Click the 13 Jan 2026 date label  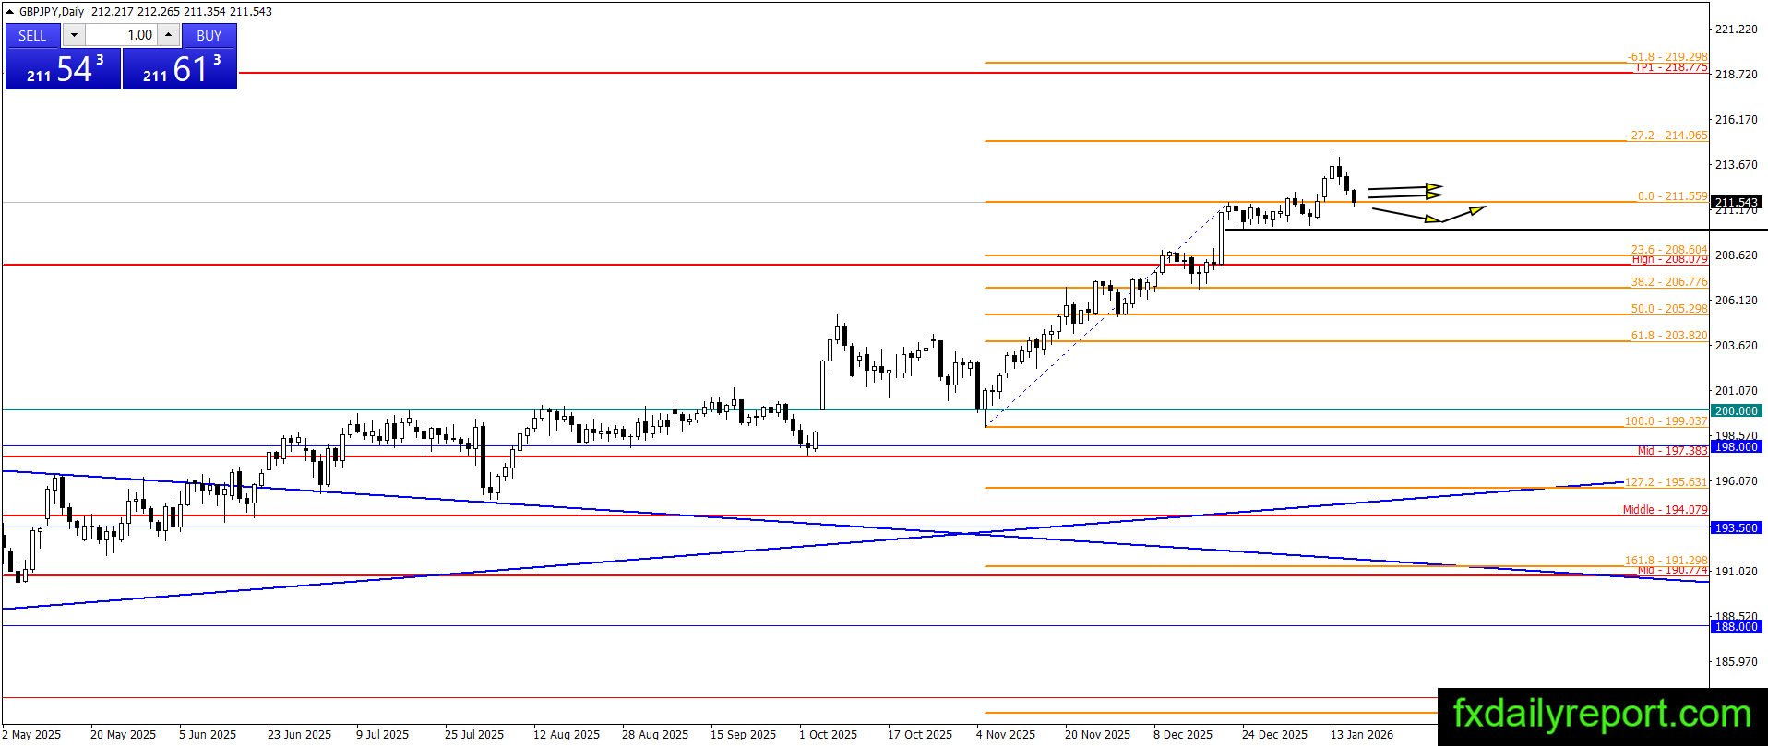pos(1362,735)
